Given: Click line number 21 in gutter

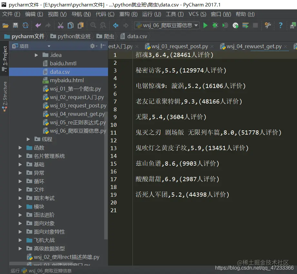Looking at the screenshot, I should click(x=114, y=210).
